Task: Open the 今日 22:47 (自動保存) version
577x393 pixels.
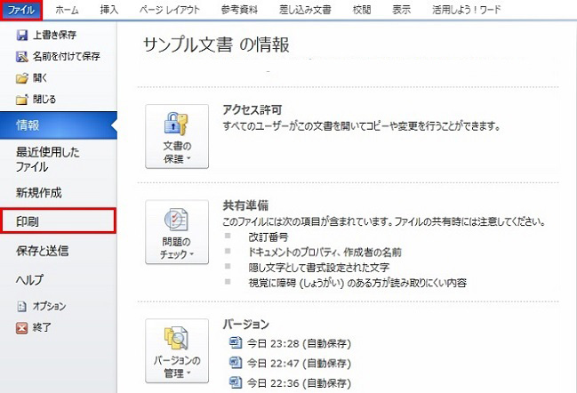Action: (x=299, y=363)
